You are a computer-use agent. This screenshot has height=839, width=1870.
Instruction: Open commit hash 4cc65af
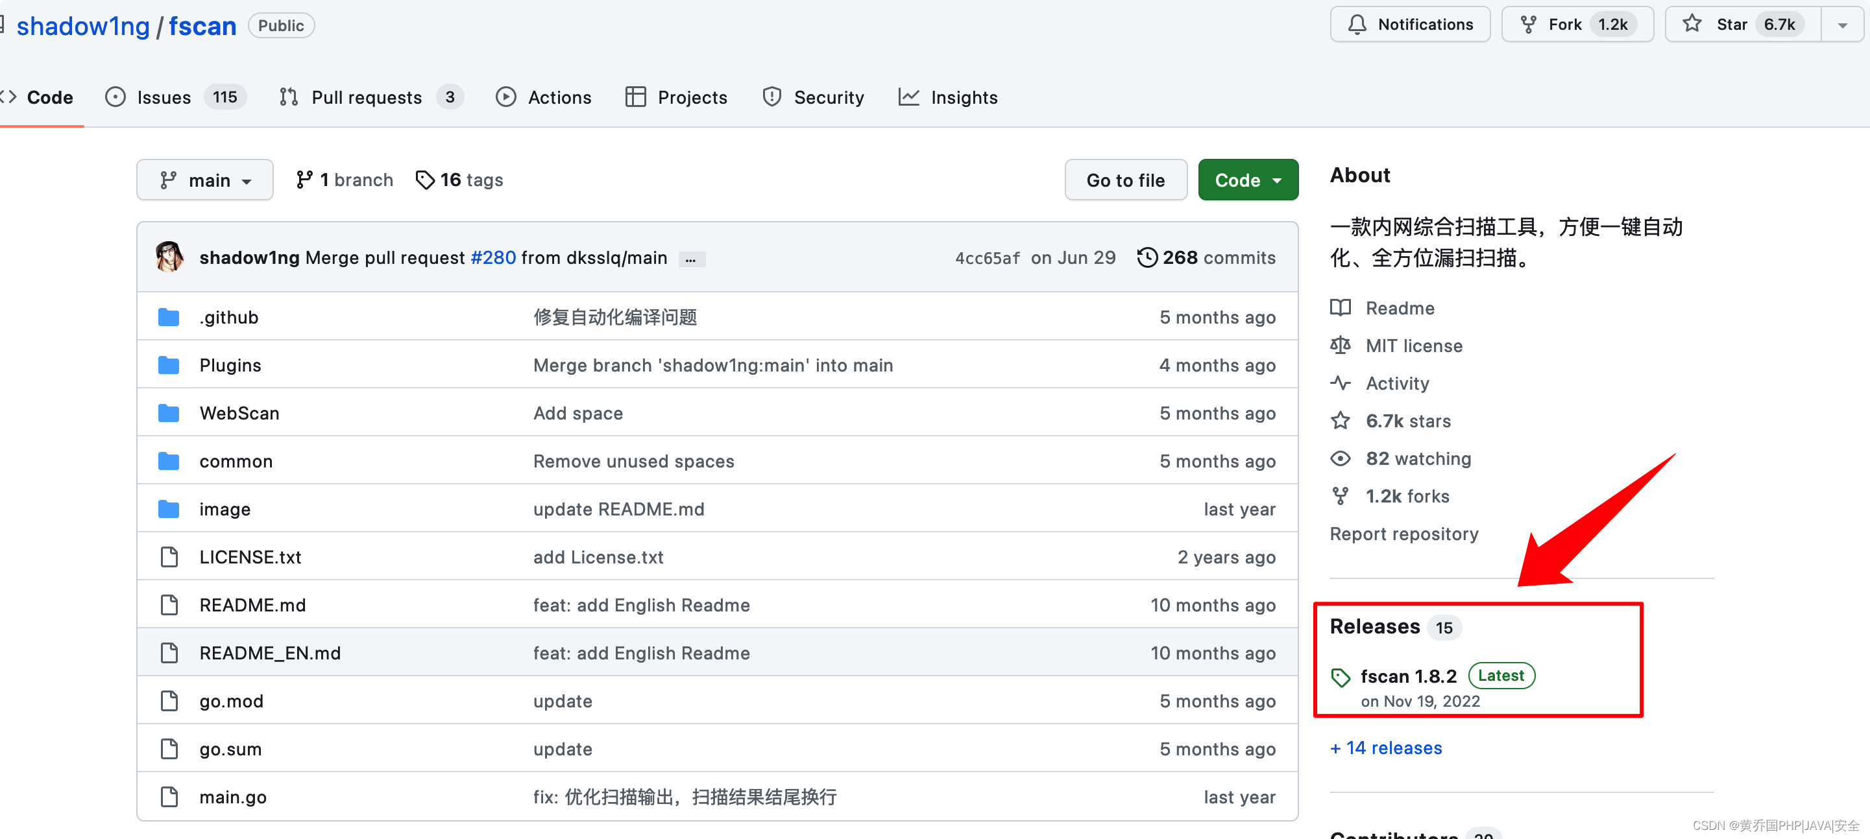coord(988,258)
